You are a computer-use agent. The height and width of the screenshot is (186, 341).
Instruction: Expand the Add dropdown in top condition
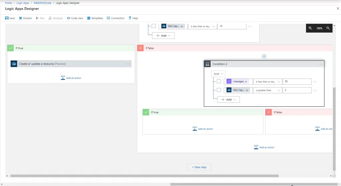pos(163,36)
